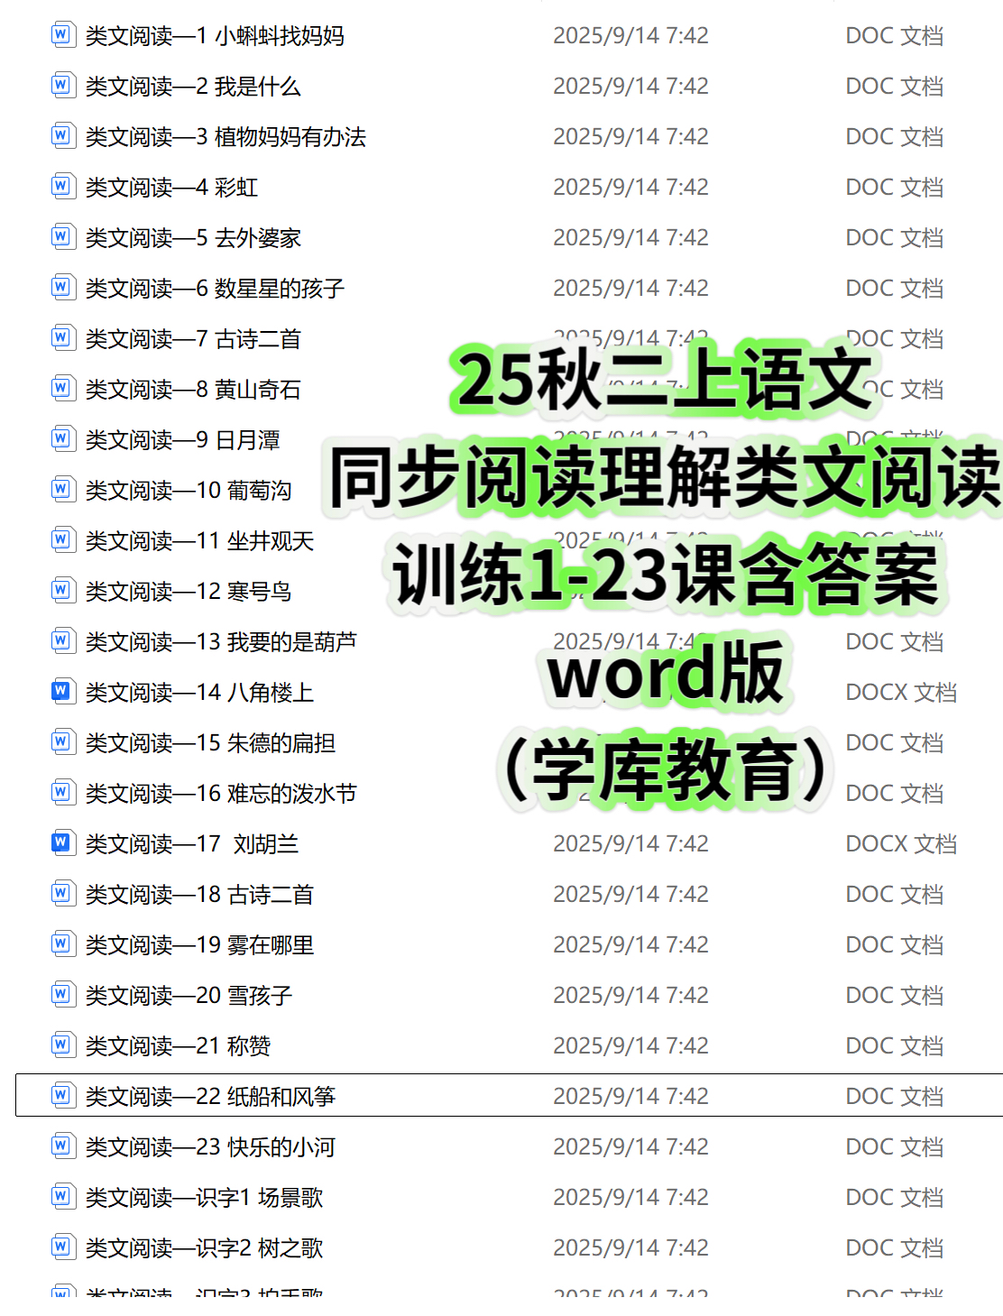Select file 类文阅读—15 朱德的扁担

[x=210, y=743]
